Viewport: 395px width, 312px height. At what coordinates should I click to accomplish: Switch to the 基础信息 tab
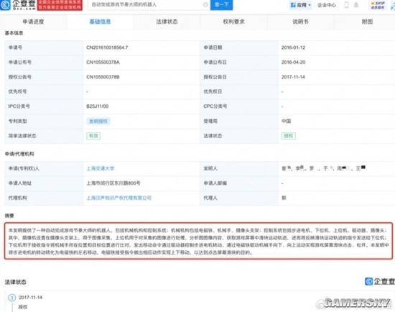point(100,22)
